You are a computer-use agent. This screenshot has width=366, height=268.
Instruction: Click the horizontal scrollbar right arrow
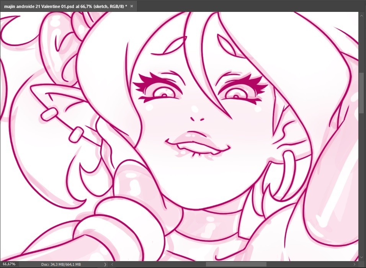pyautogui.click(x=355, y=264)
